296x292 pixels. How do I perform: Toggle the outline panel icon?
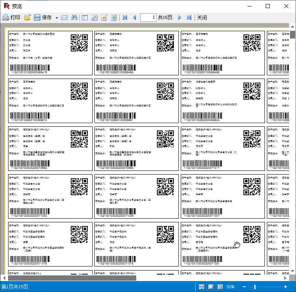tap(85, 17)
